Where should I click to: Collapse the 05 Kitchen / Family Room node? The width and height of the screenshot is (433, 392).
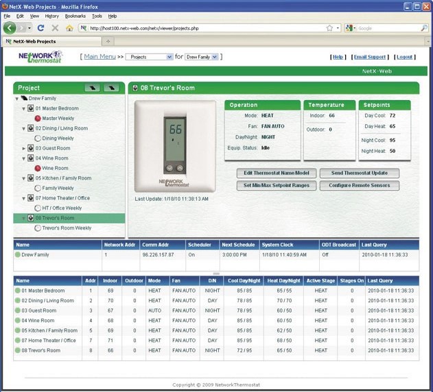point(24,178)
